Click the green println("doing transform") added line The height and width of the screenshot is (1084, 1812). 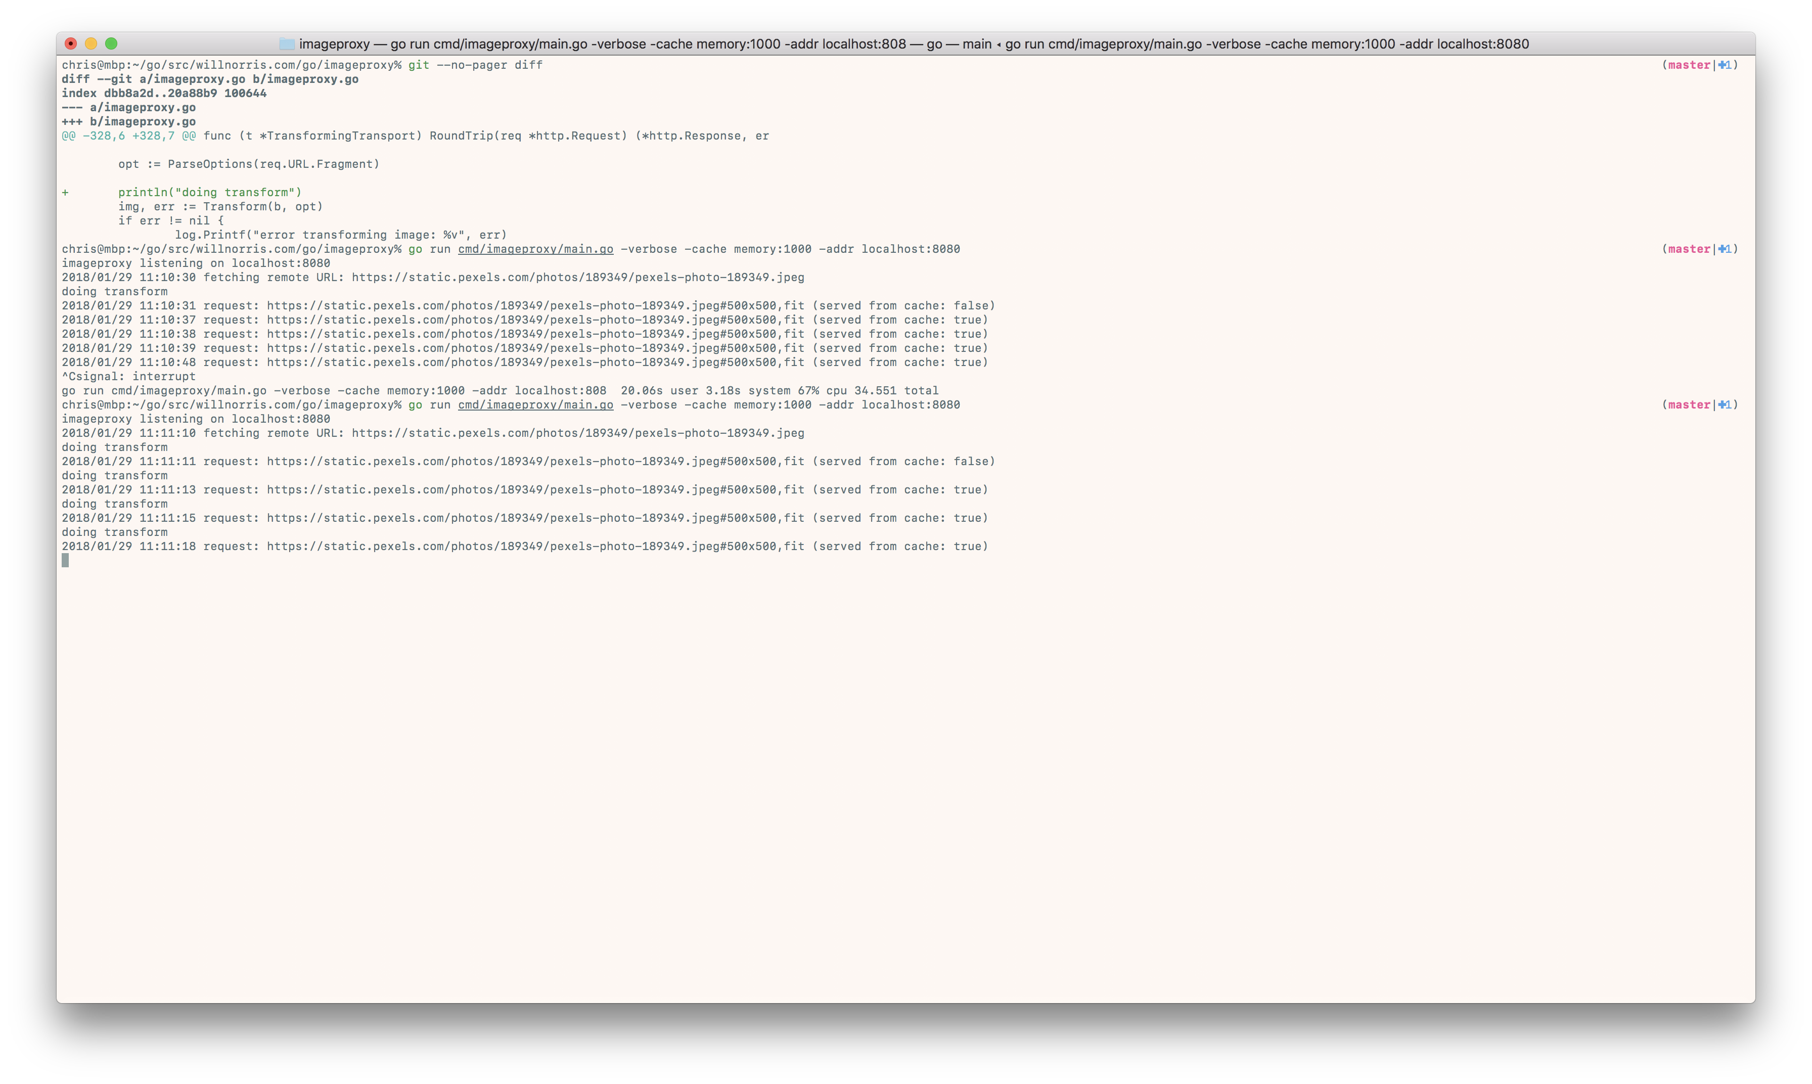click(210, 192)
